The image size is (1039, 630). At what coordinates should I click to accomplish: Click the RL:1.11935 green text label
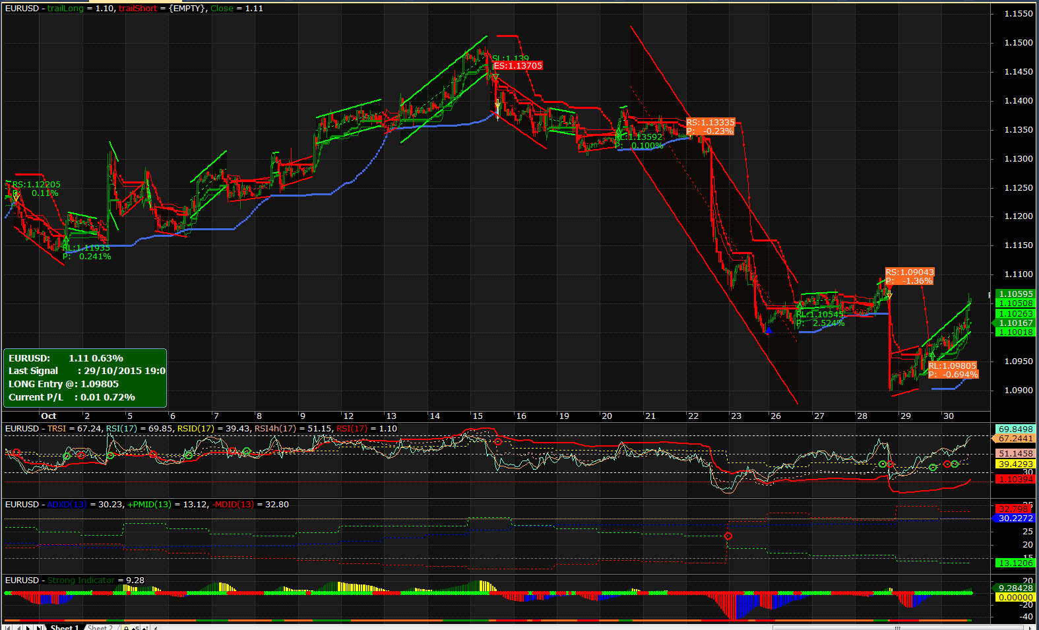[x=86, y=248]
